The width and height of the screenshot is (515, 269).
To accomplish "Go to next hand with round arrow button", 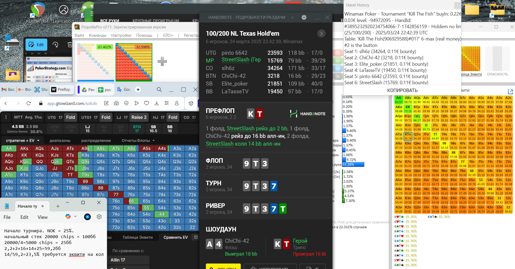I will click(x=321, y=34).
